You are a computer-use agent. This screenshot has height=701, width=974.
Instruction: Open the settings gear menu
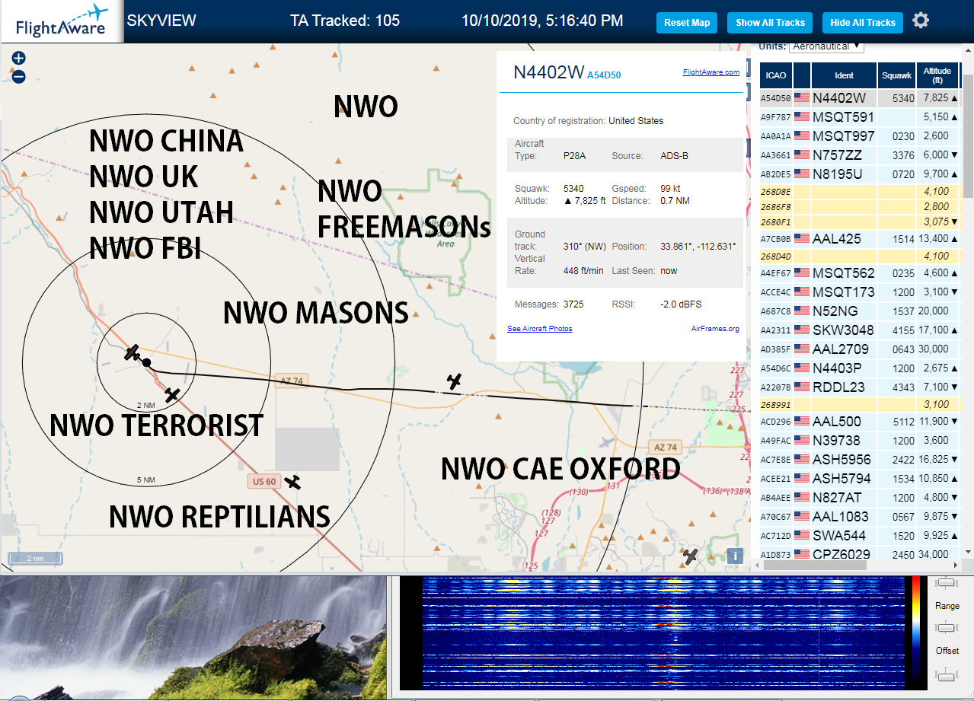[x=921, y=21]
